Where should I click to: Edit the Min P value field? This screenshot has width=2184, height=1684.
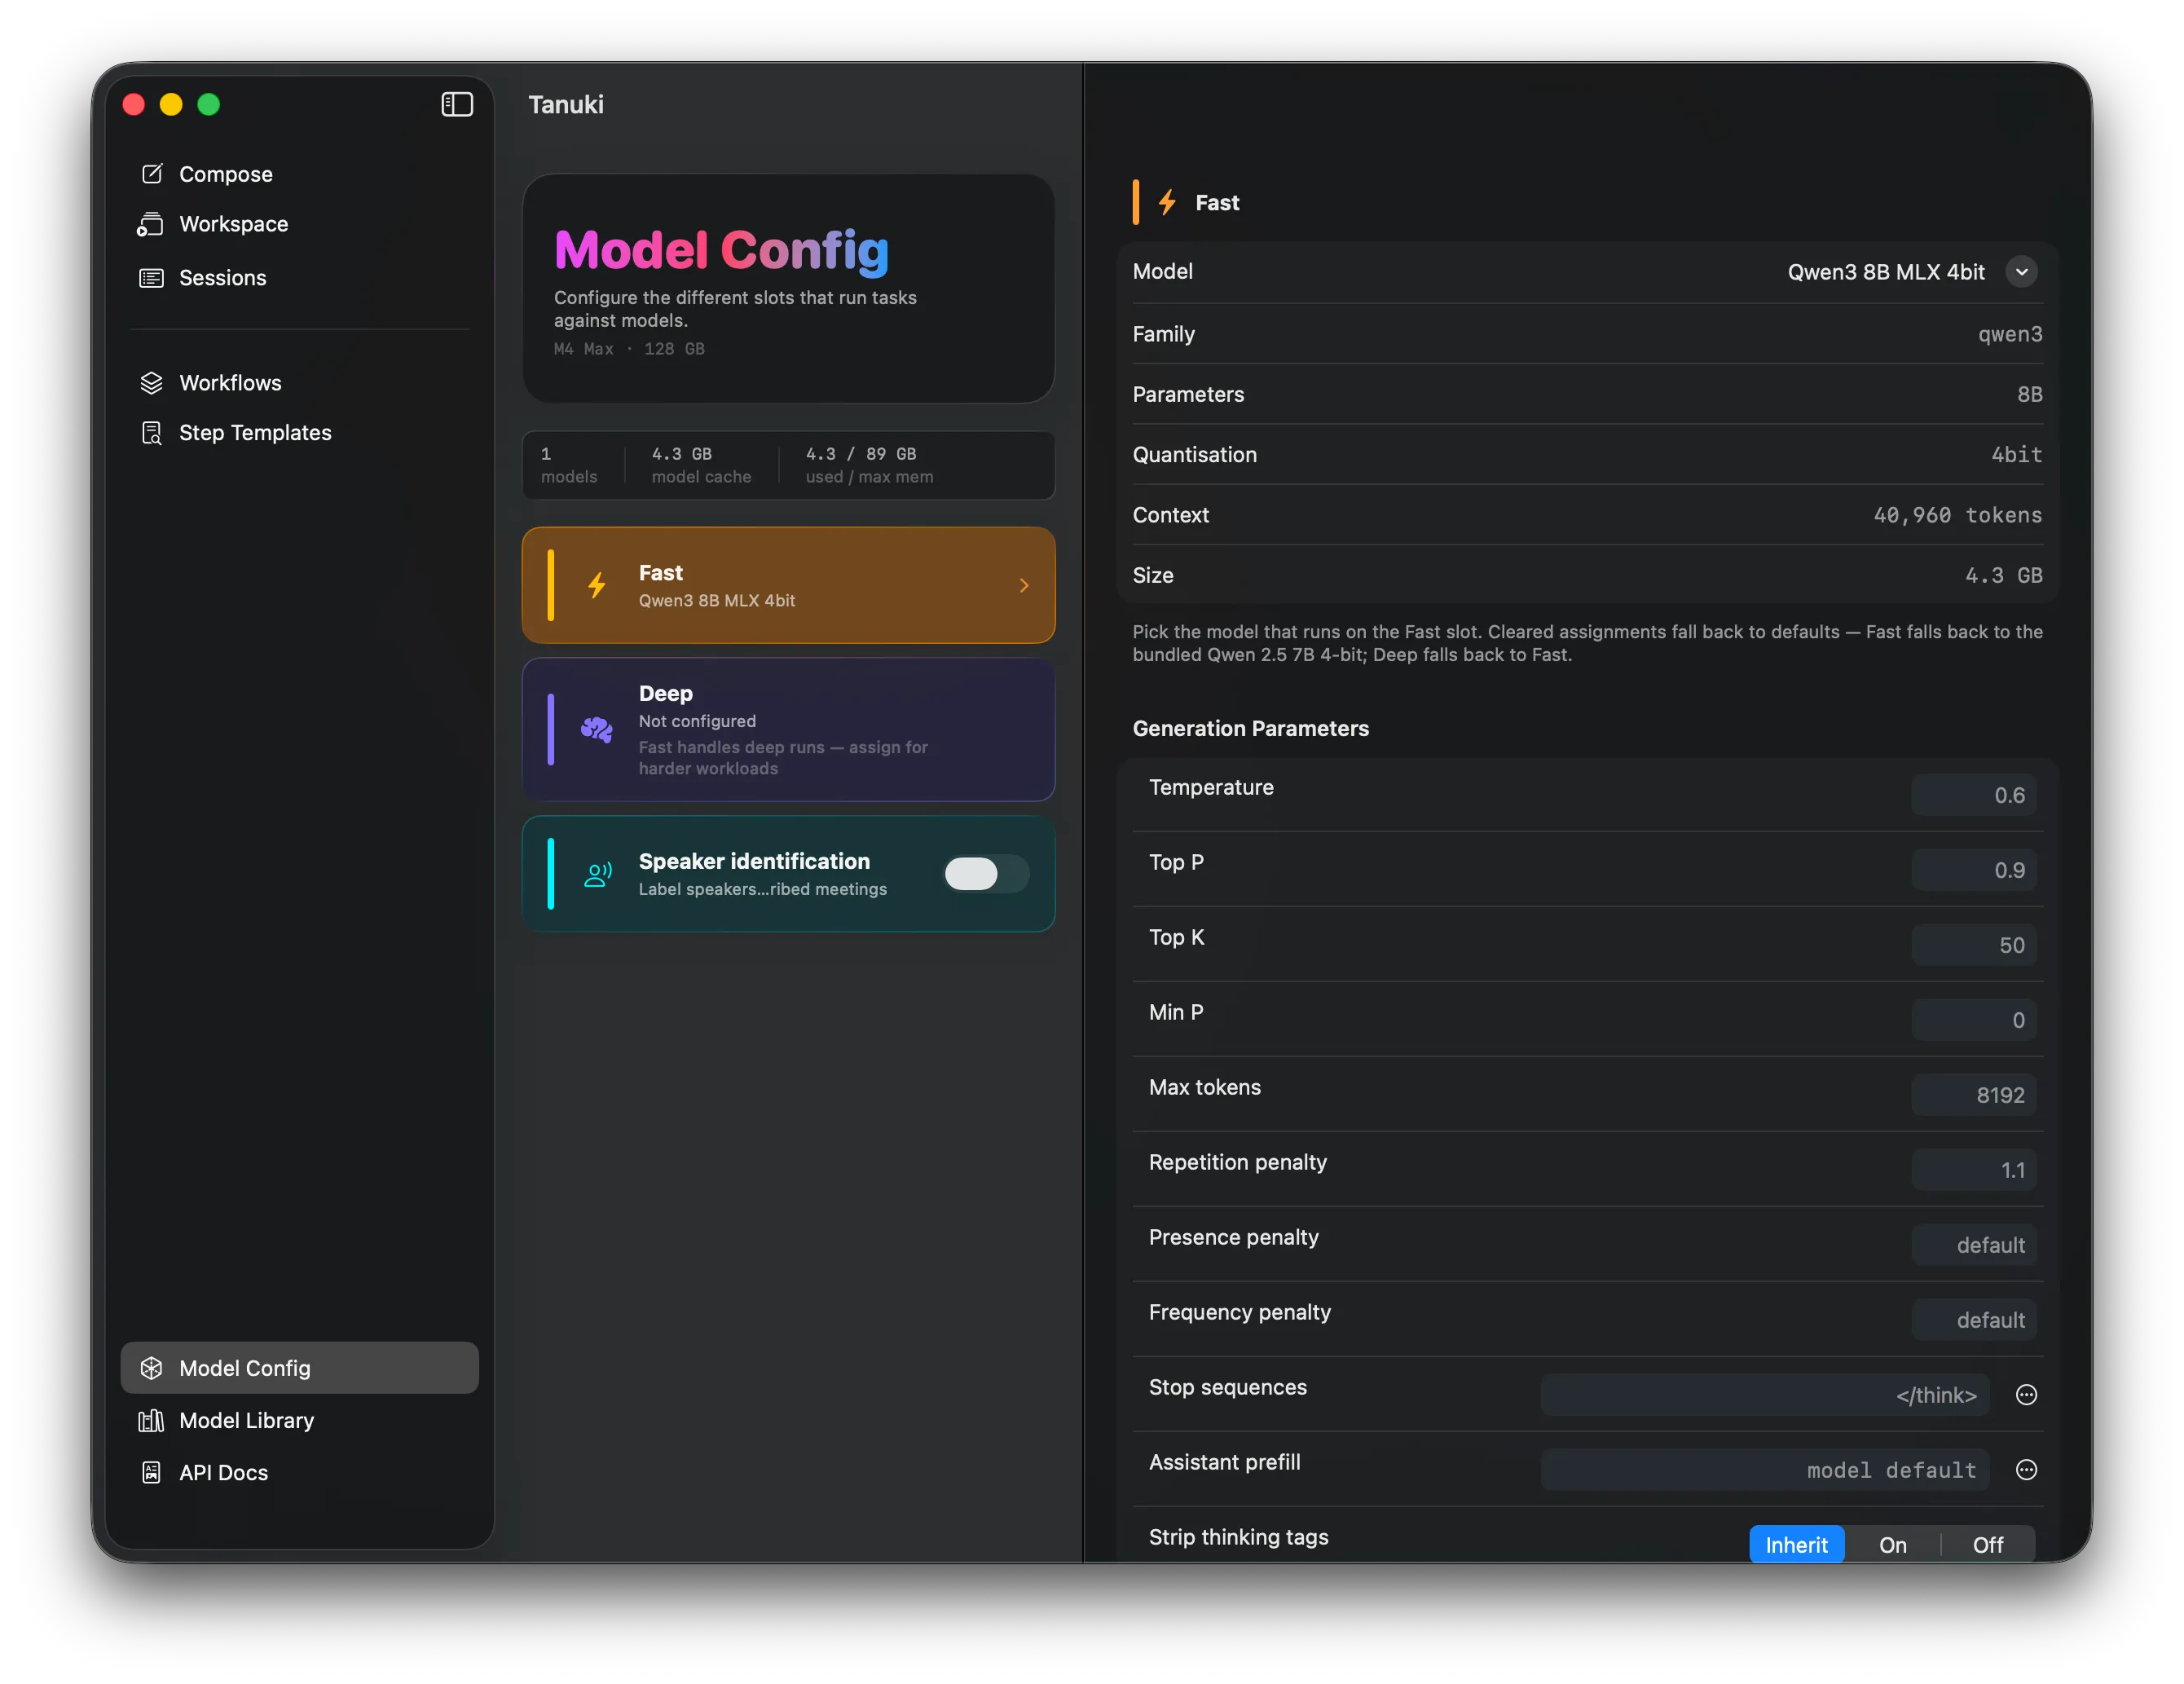1974,1020
